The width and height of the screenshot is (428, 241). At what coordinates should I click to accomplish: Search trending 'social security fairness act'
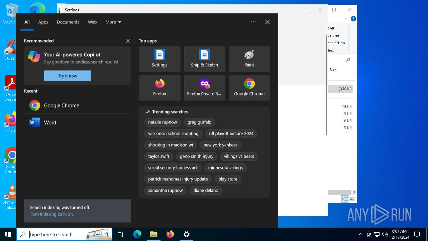[173, 168]
